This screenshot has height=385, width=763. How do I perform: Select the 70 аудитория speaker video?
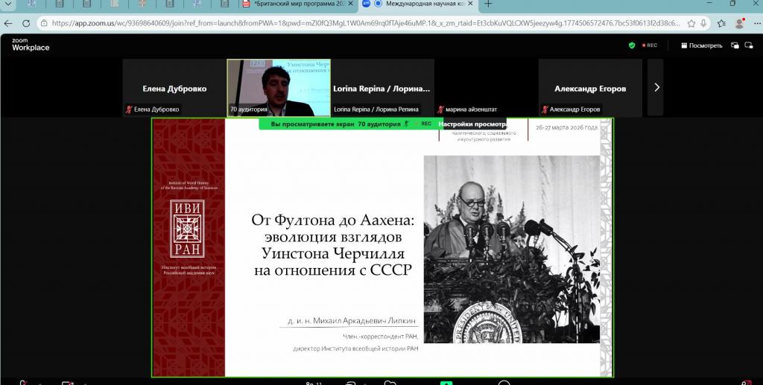coord(278,87)
